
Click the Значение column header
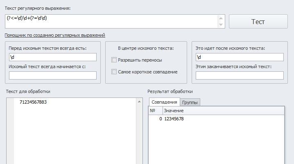pyautogui.click(x=224, y=111)
